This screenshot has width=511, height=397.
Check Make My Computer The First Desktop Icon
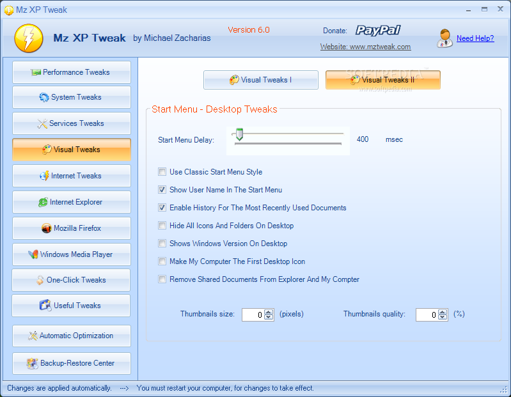pos(162,261)
